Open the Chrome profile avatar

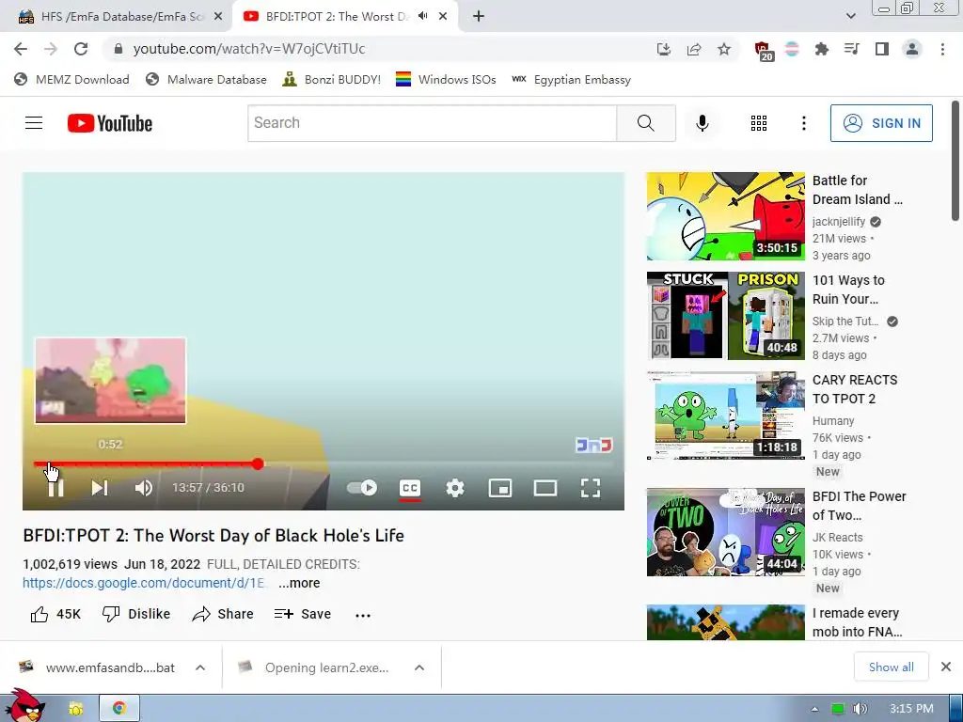(x=912, y=49)
